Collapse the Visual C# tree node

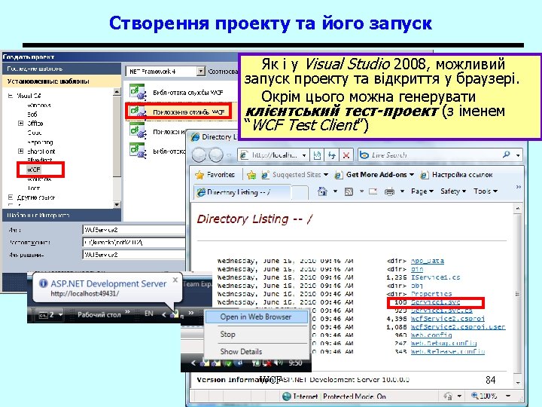[10, 96]
